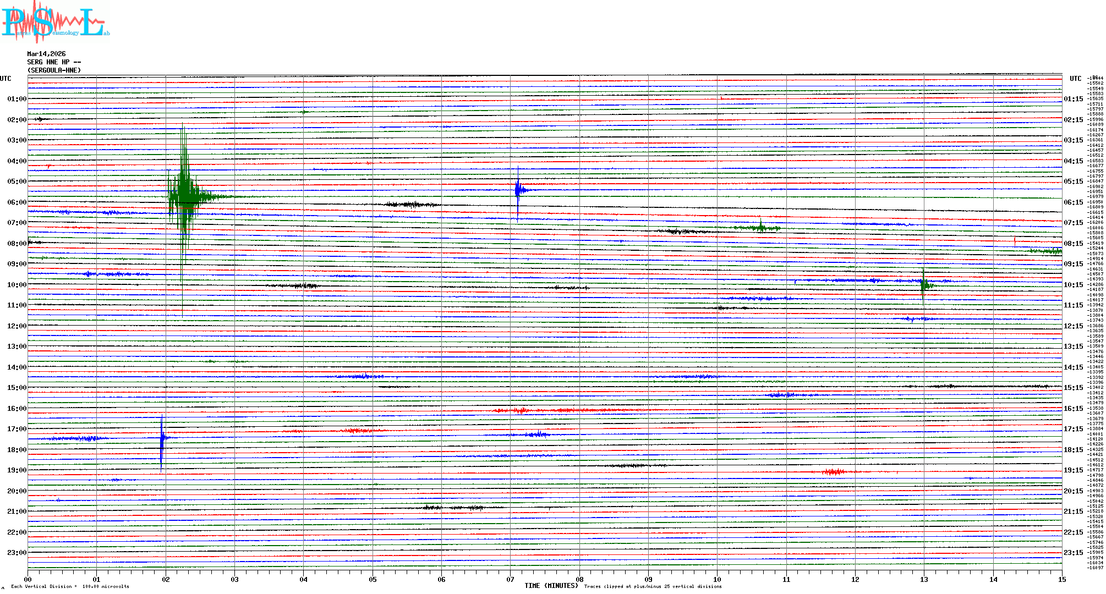Viewport: 1106px width, 594px height.
Task: Select the 10:15 label on right axis
Action: (1073, 285)
